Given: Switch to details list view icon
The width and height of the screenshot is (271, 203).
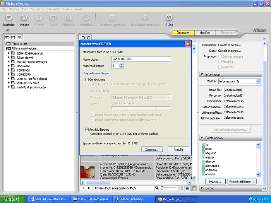Looking at the screenshot, I should pos(194,188).
